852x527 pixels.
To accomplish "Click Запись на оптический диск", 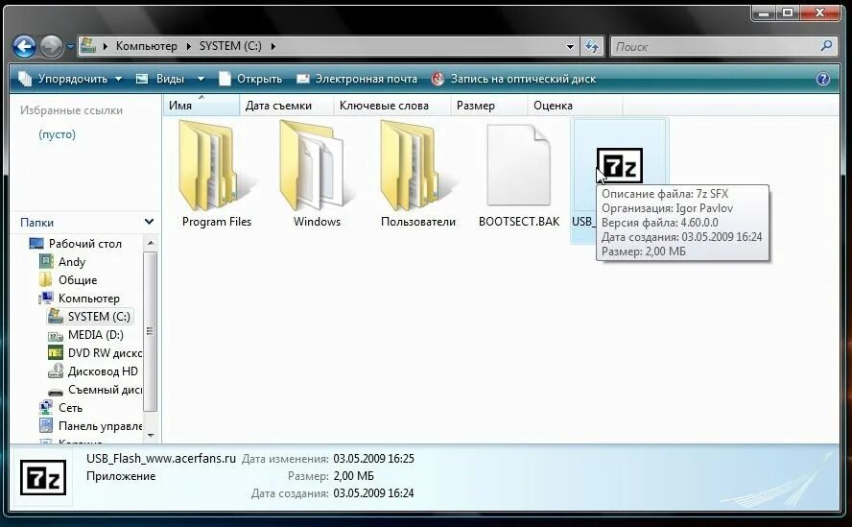I will 513,79.
